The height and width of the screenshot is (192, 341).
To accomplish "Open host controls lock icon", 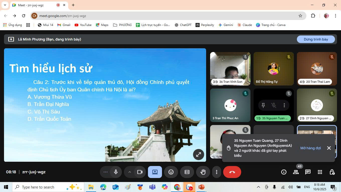I will coord(332,172).
